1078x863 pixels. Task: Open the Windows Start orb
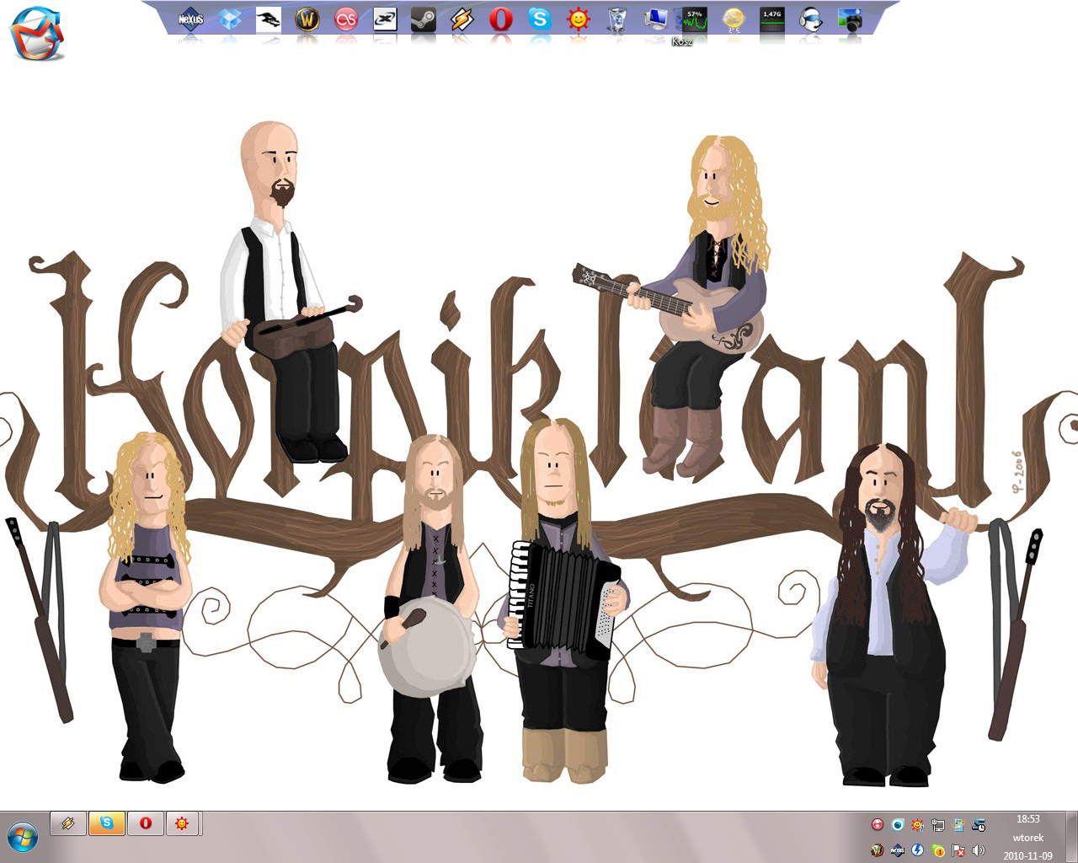[x=23, y=838]
